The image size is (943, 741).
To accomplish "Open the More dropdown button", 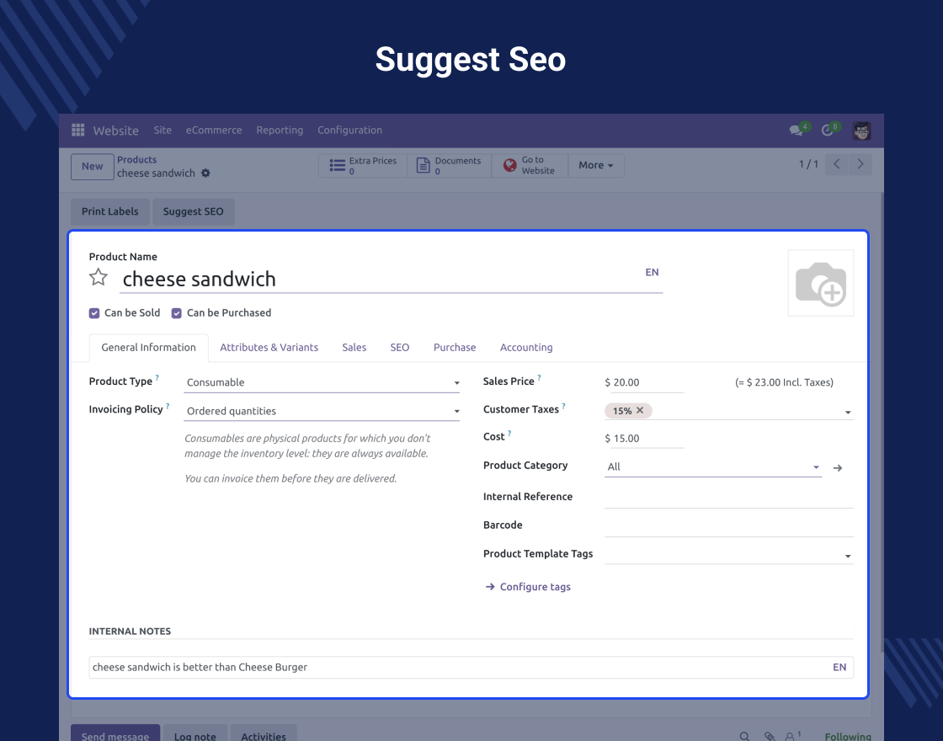I will point(596,165).
